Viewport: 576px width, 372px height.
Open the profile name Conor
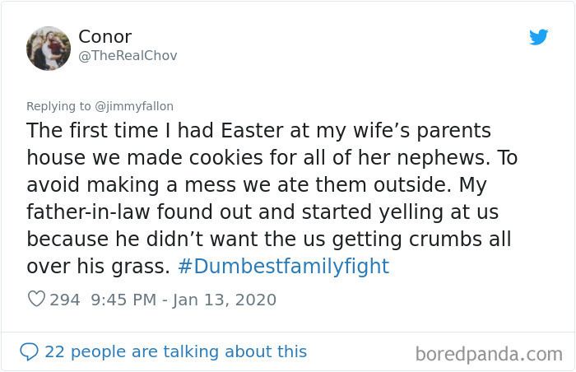[105, 36]
